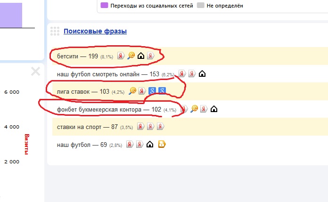Viewport: 328px width, 202px height.
Task: Click the first Google icon in лига ставок row
Action: (152, 91)
